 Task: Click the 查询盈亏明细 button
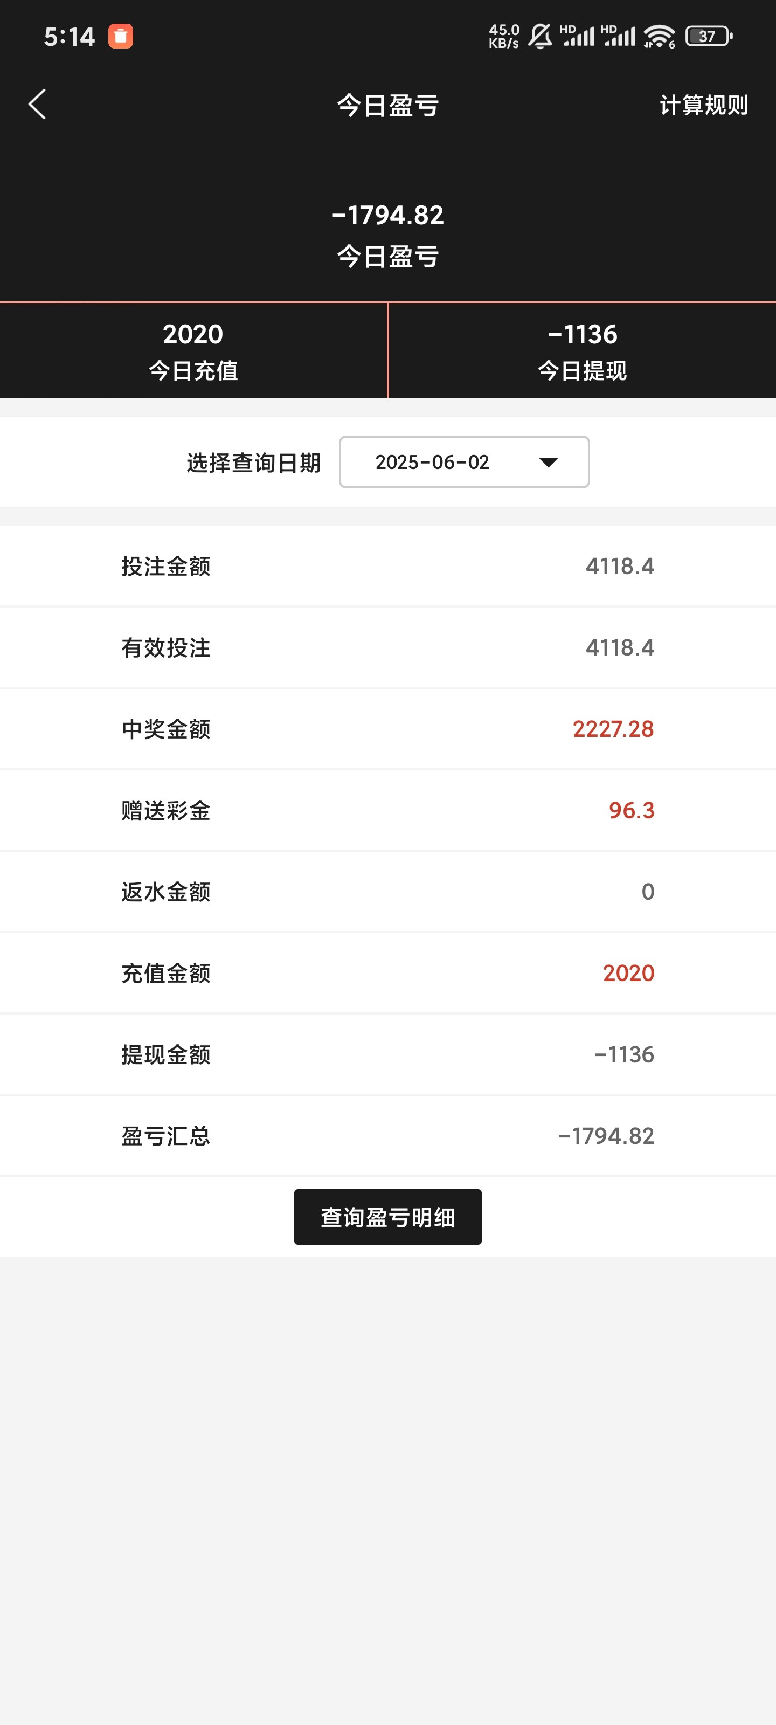click(x=387, y=1217)
